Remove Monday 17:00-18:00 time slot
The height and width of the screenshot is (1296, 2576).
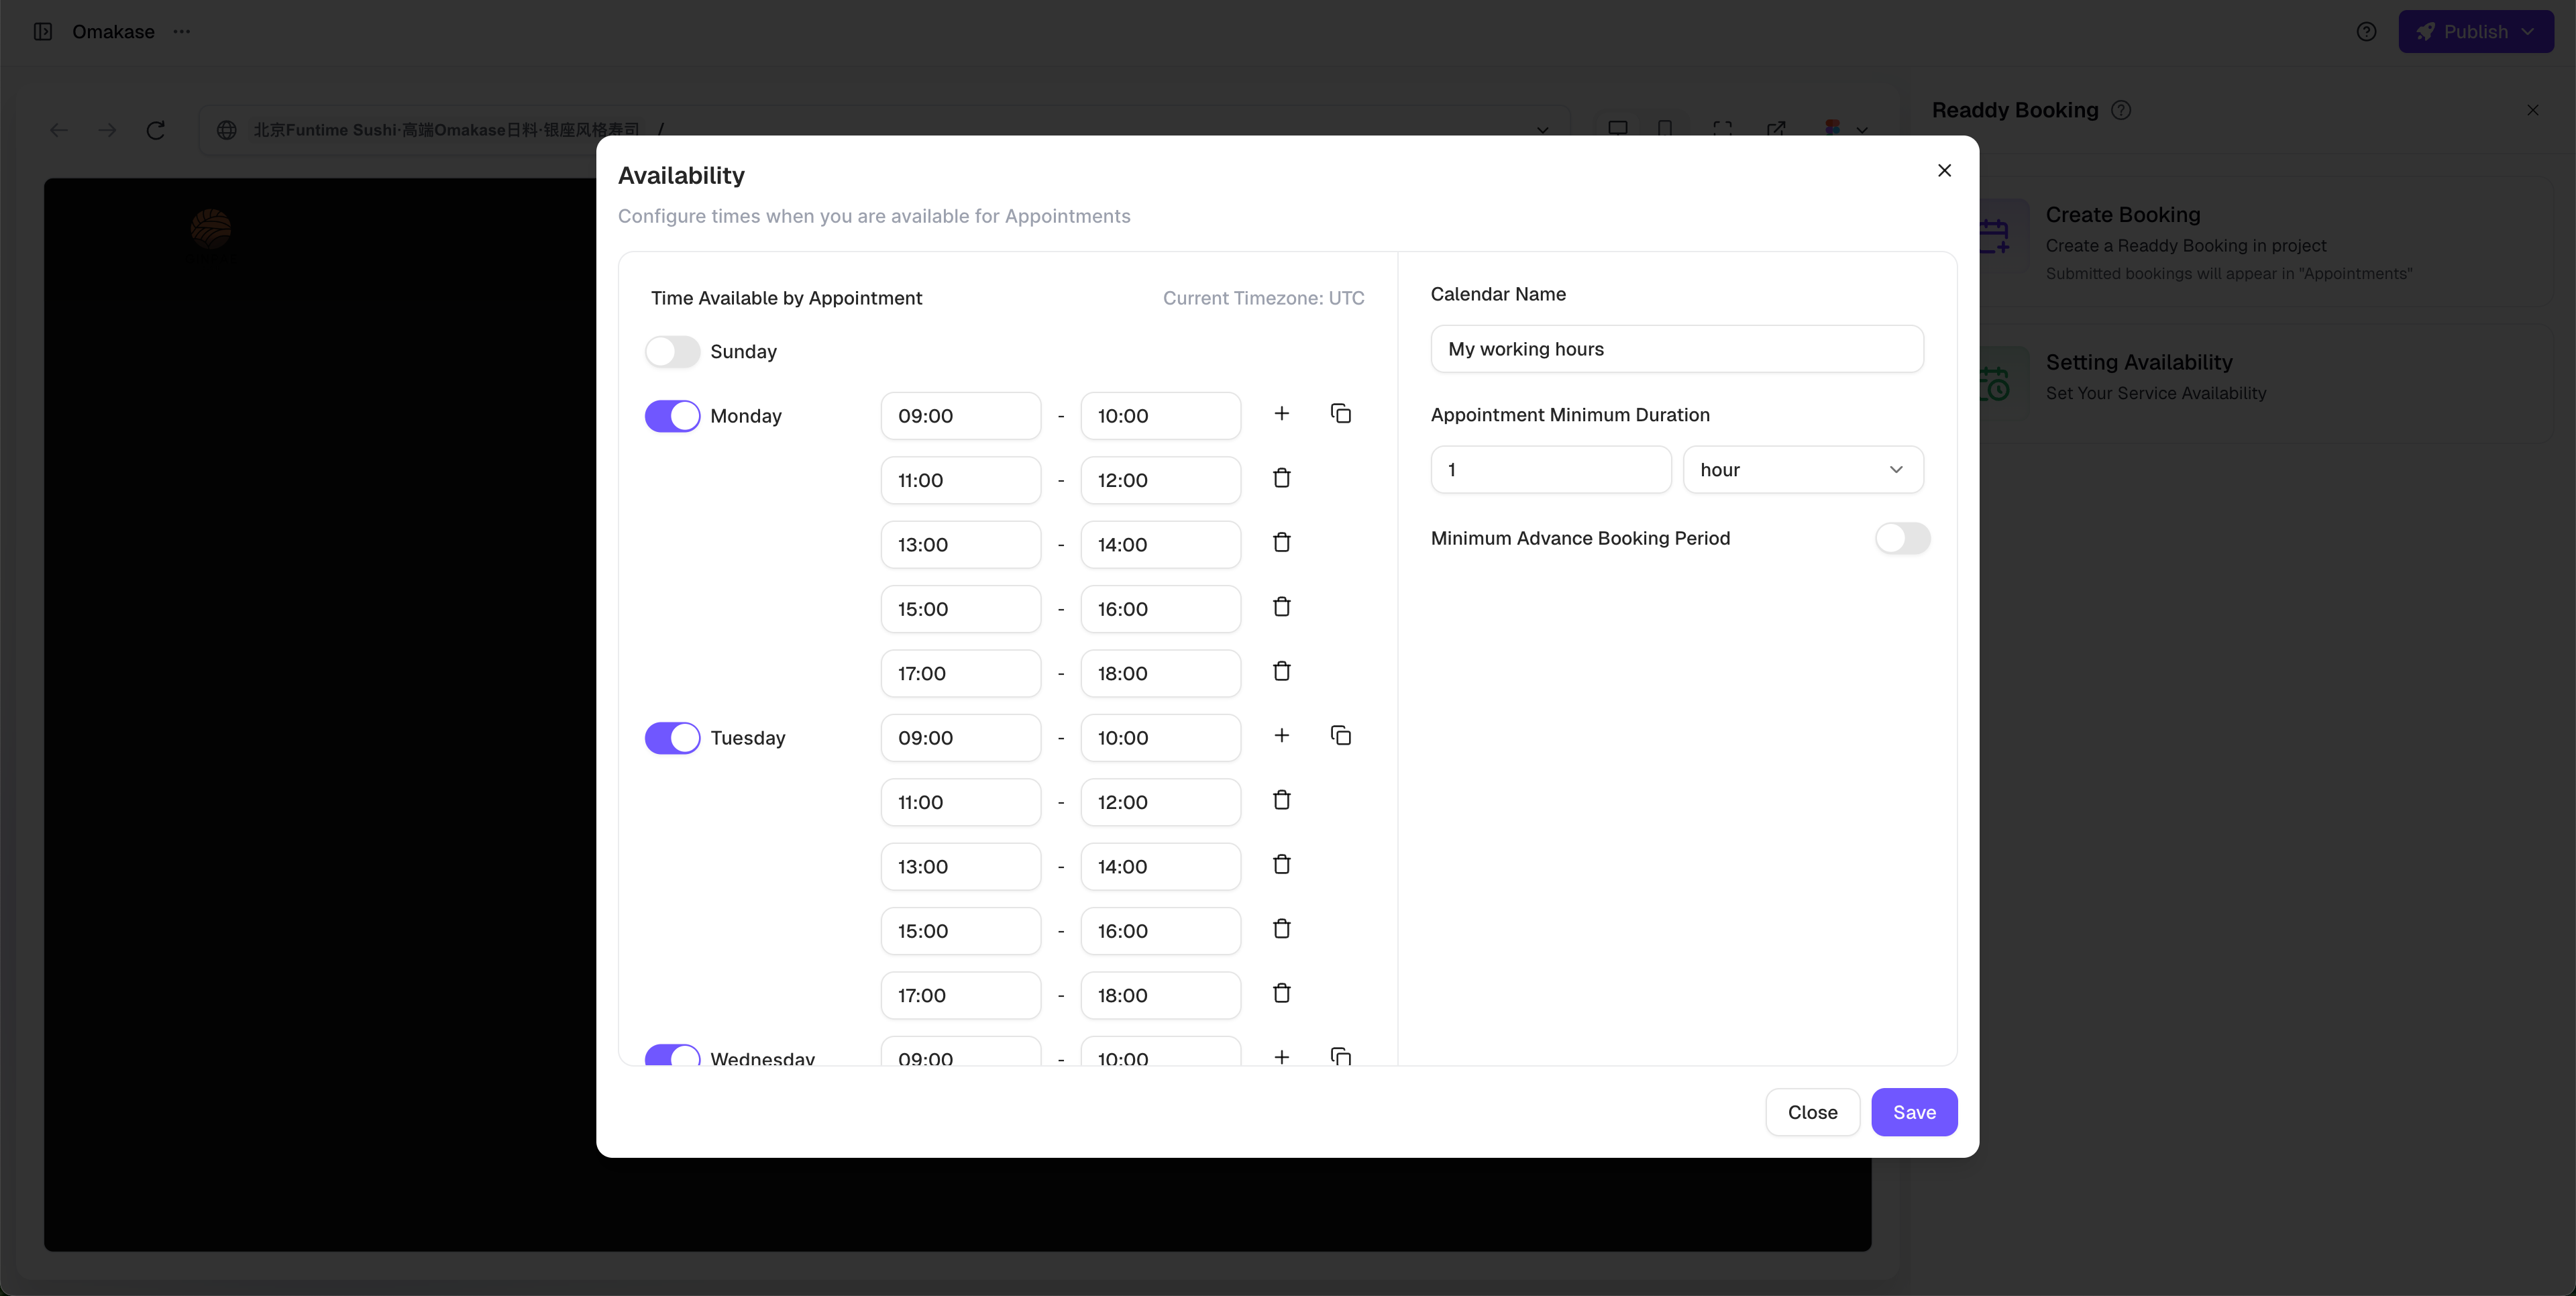[x=1281, y=672]
